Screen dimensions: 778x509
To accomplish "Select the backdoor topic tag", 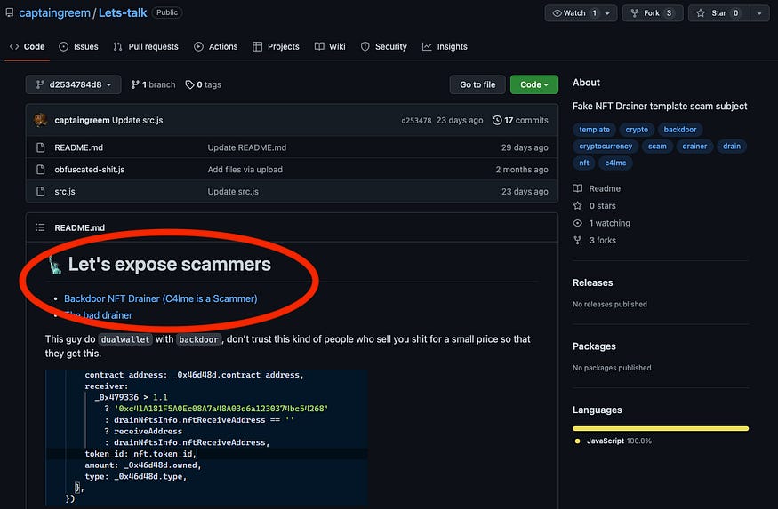I will [680, 130].
